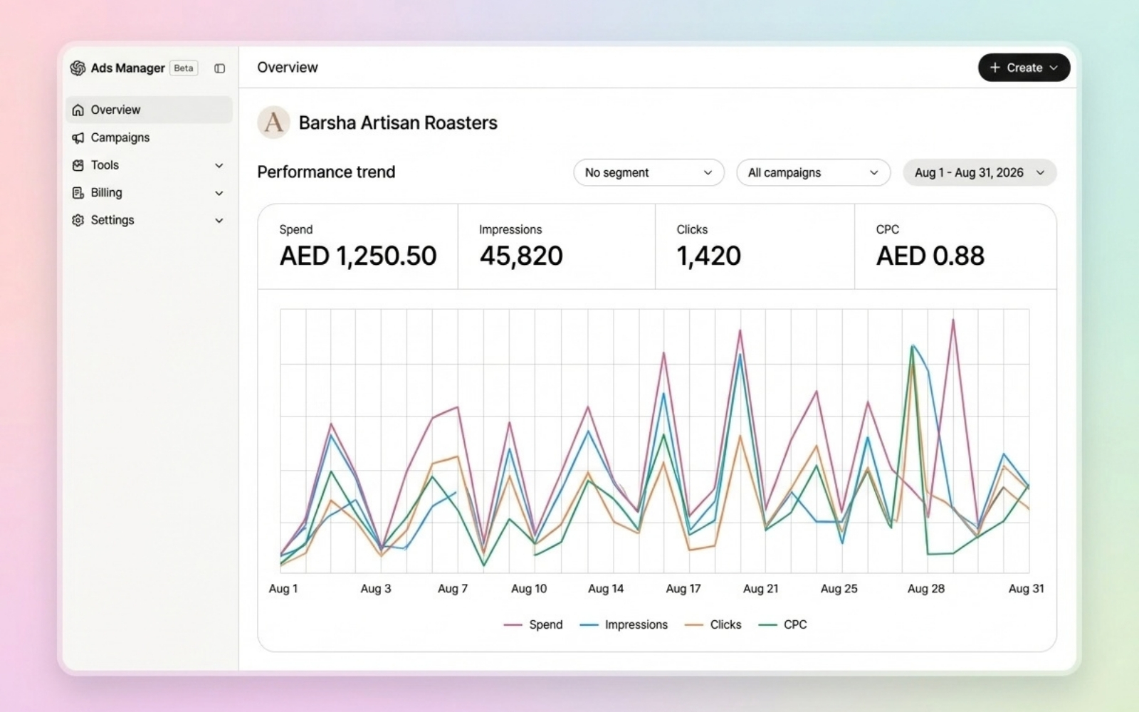The height and width of the screenshot is (712, 1139).
Task: Open the No segment dropdown
Action: click(649, 172)
